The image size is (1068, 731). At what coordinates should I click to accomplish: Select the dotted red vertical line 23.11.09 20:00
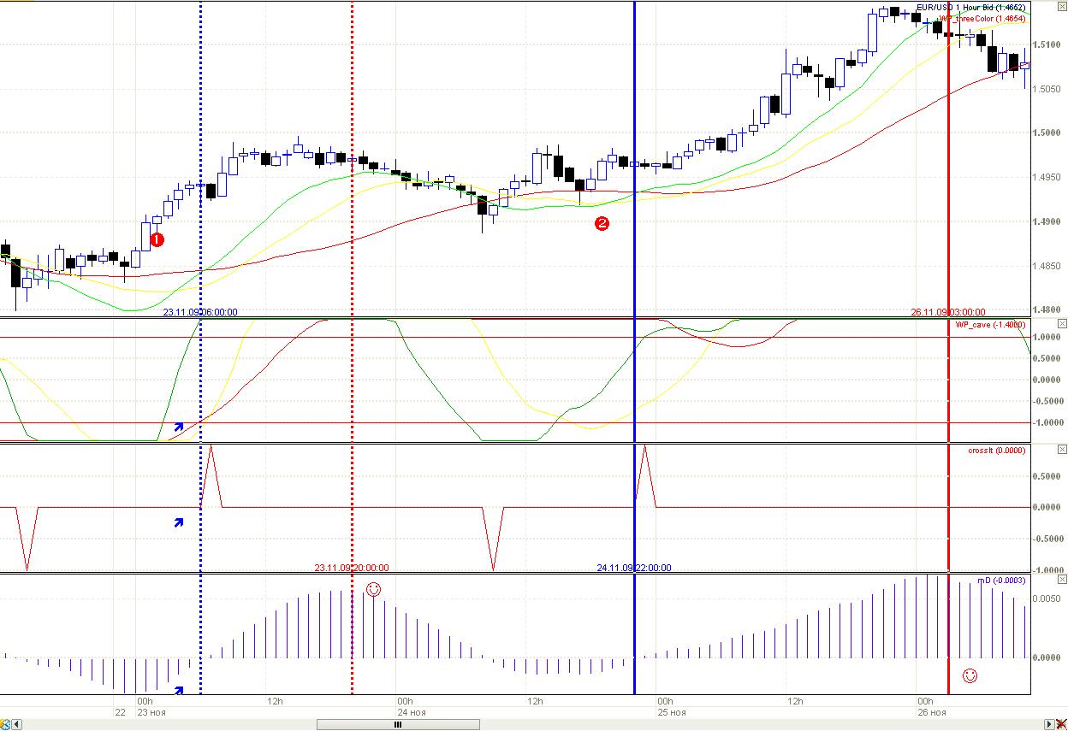(x=353, y=256)
